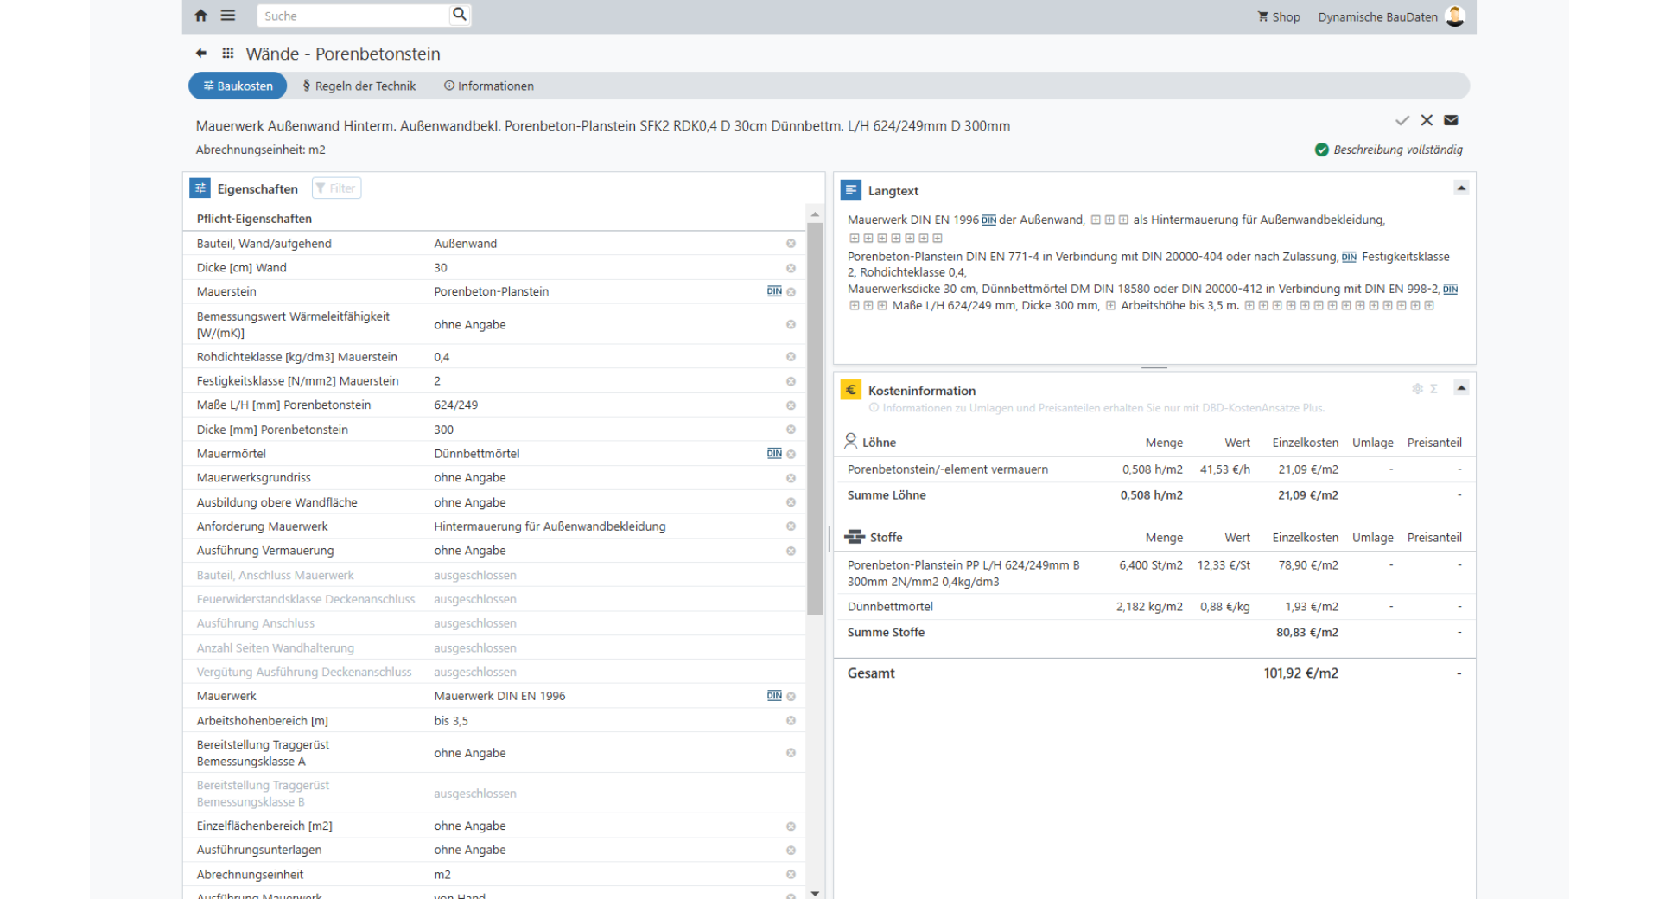Discard the description with the X icon
The image size is (1659, 899).
click(1427, 120)
